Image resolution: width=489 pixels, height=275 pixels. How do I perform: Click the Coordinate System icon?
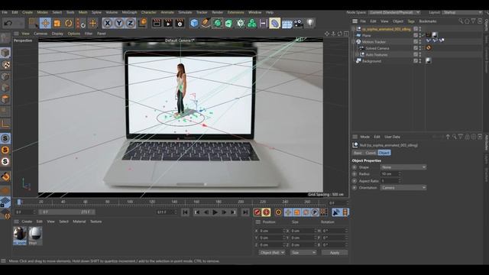(x=142, y=23)
